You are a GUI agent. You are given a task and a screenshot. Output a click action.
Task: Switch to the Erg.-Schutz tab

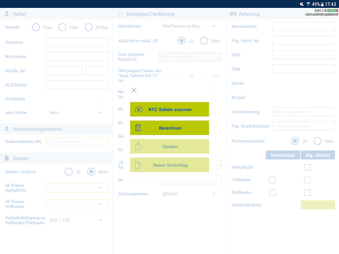pos(318,155)
